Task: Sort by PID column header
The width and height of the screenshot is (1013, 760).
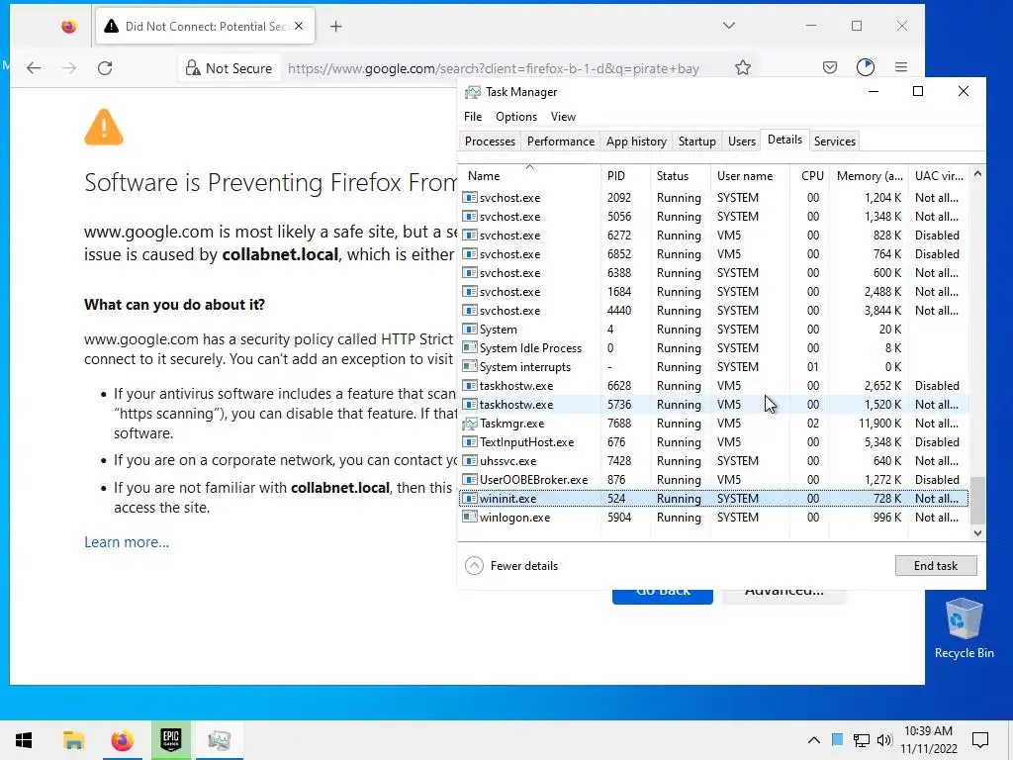Action: pyautogui.click(x=625, y=176)
